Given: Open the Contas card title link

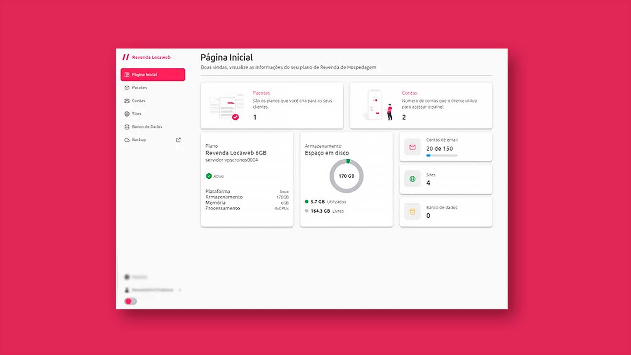Looking at the screenshot, I should pos(409,93).
